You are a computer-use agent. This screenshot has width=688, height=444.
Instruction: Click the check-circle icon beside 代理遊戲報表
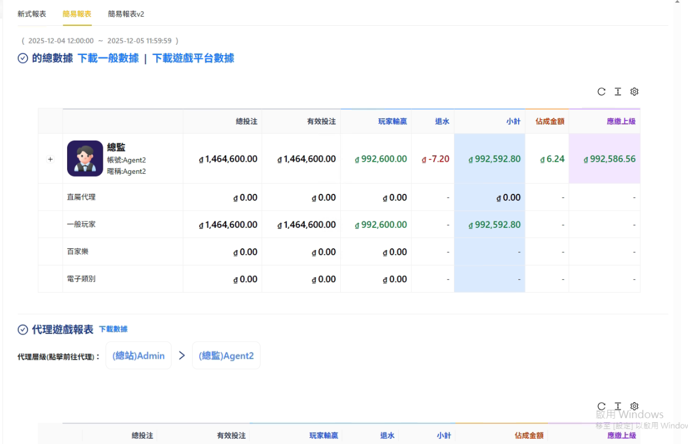click(x=23, y=329)
